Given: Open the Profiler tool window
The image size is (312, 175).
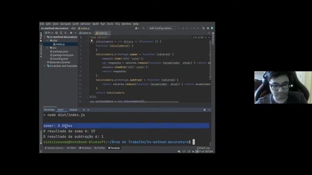Looking at the screenshot, I should coord(99,148).
